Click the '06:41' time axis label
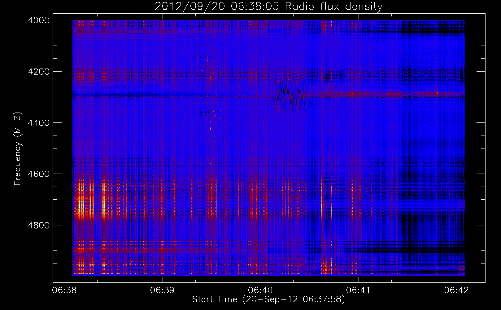This screenshot has width=501, height=310. pos(358,290)
